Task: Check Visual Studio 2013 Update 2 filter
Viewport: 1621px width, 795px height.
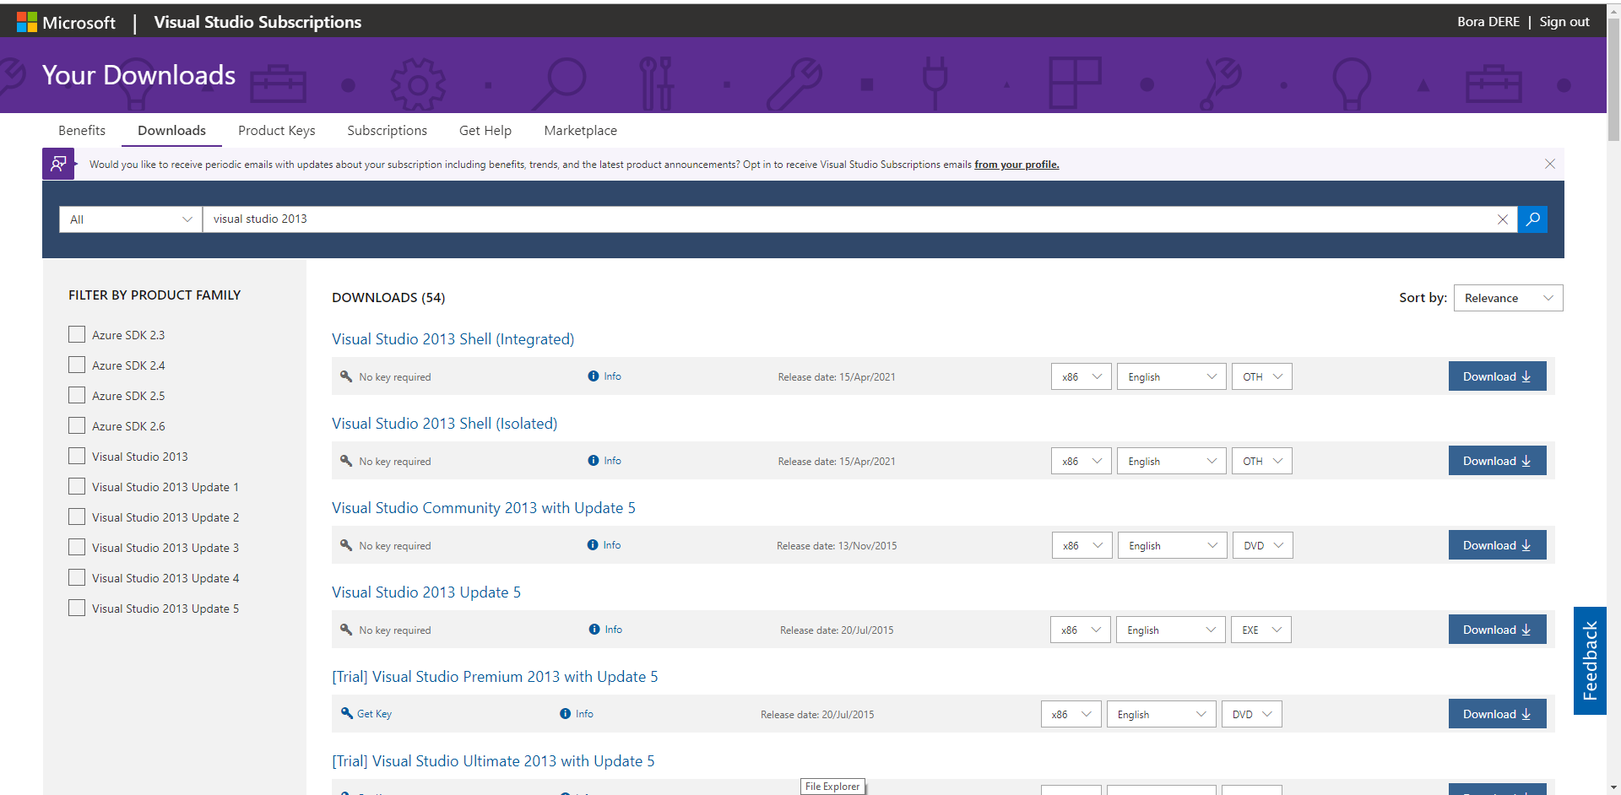Action: [x=77, y=516]
